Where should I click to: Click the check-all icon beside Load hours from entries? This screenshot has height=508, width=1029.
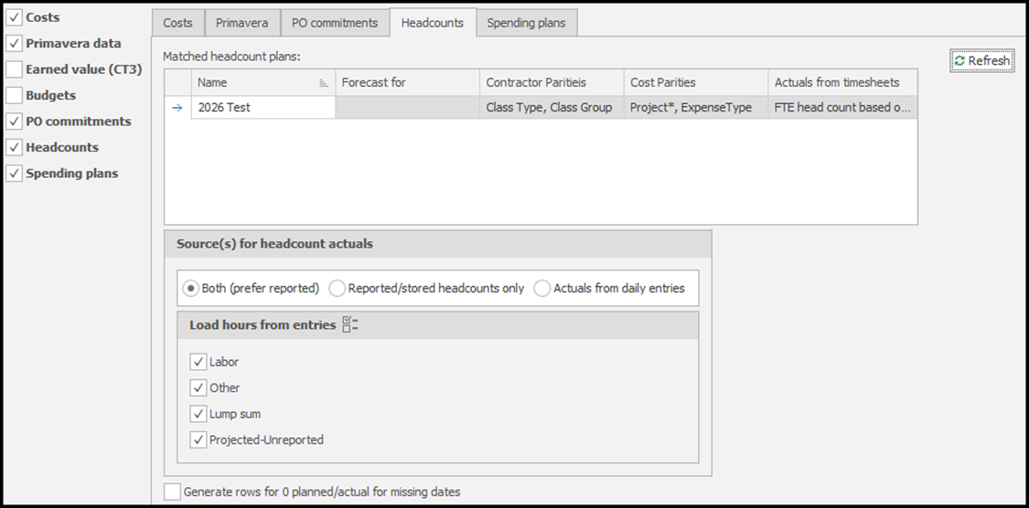(x=349, y=324)
